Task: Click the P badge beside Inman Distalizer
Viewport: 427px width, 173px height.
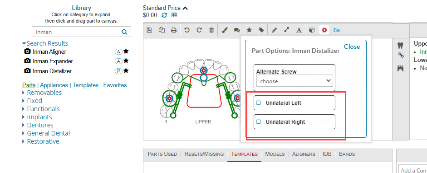Action: tap(118, 71)
